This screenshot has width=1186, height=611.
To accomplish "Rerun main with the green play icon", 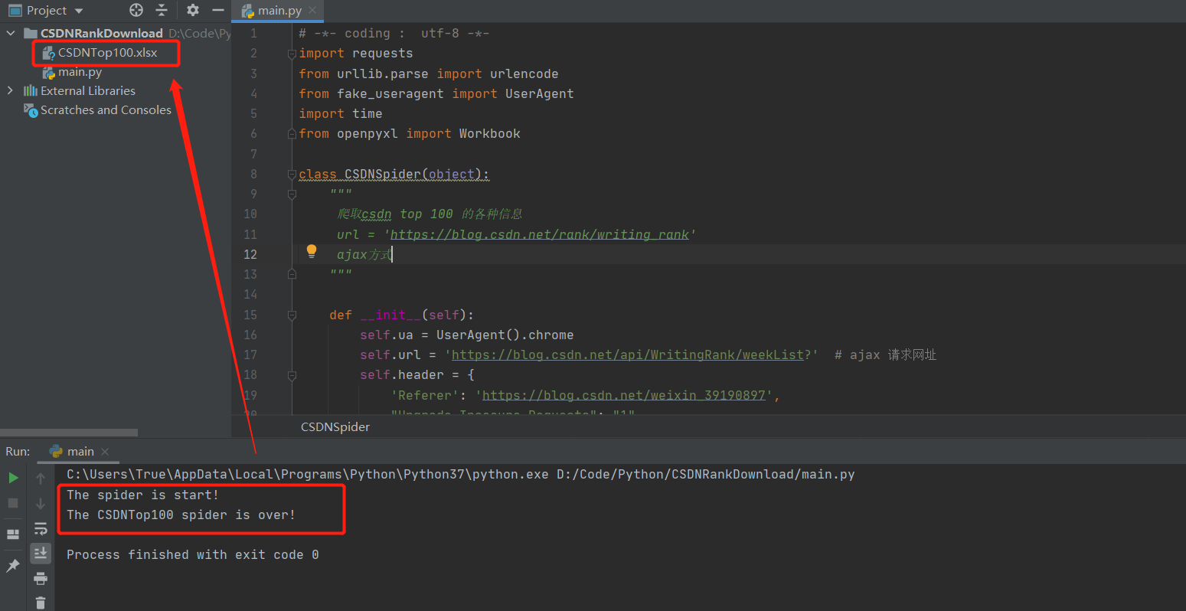I will click(13, 478).
